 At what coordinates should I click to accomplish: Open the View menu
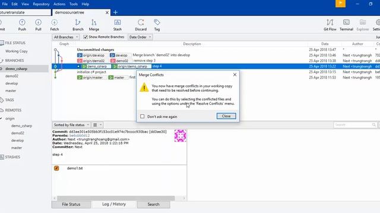pos(25,4)
